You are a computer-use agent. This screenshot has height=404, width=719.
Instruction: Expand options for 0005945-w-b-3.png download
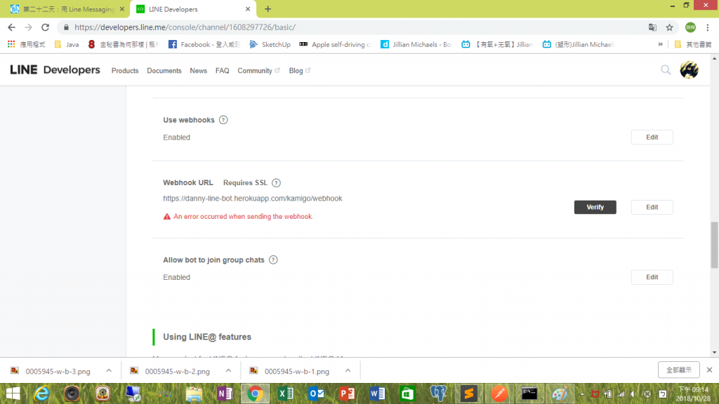[x=109, y=370]
